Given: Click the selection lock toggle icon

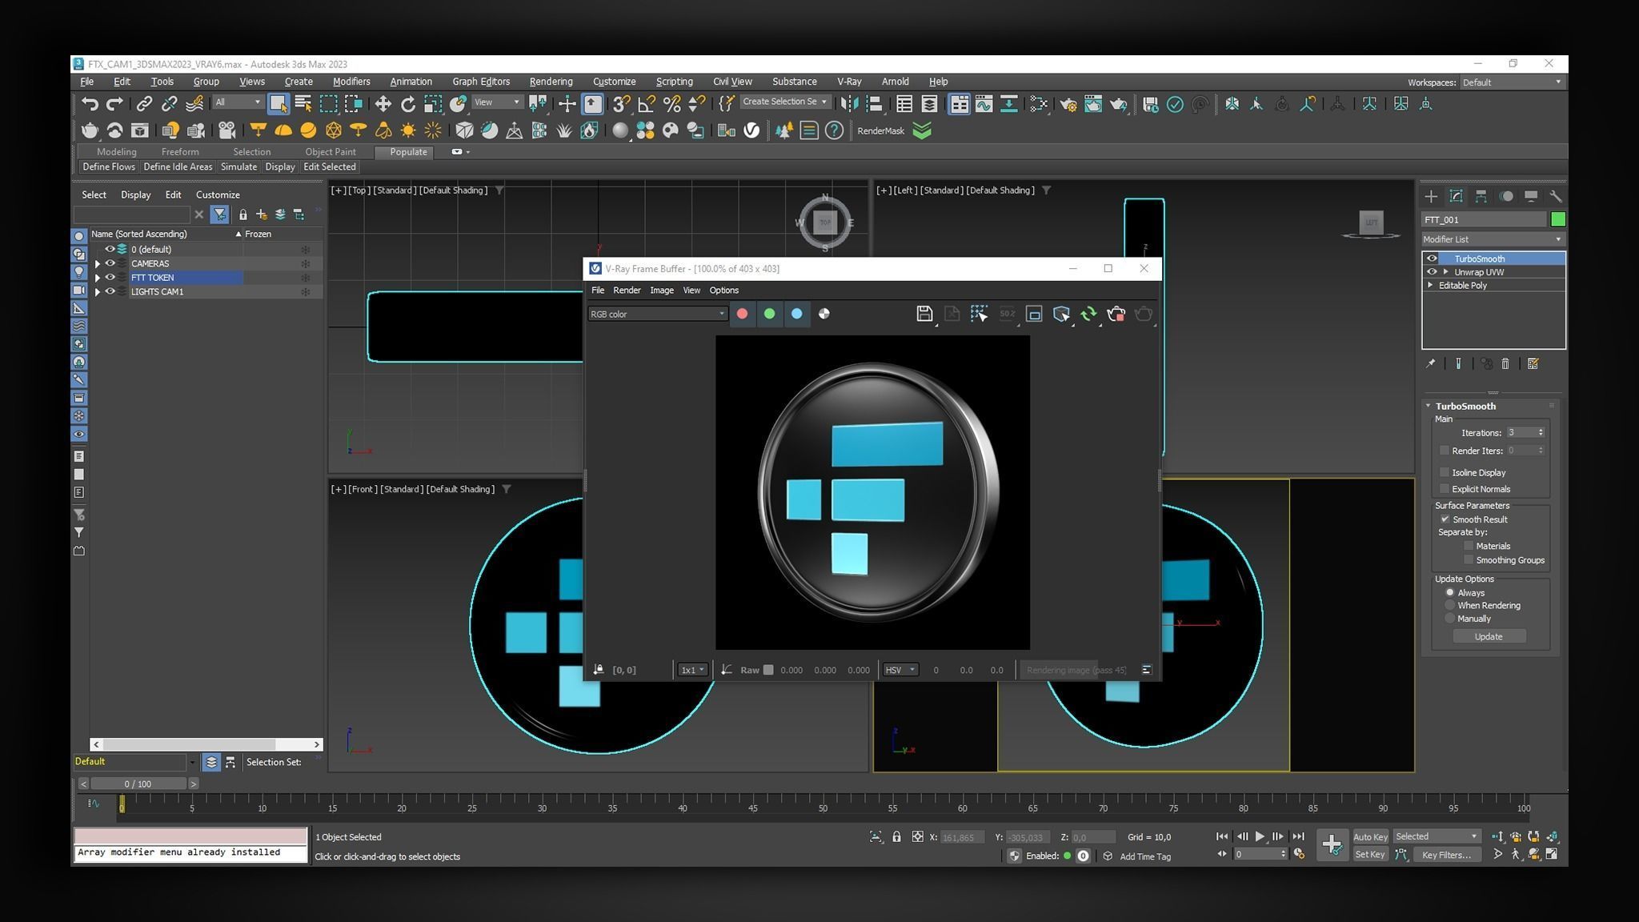Looking at the screenshot, I should pos(896,837).
